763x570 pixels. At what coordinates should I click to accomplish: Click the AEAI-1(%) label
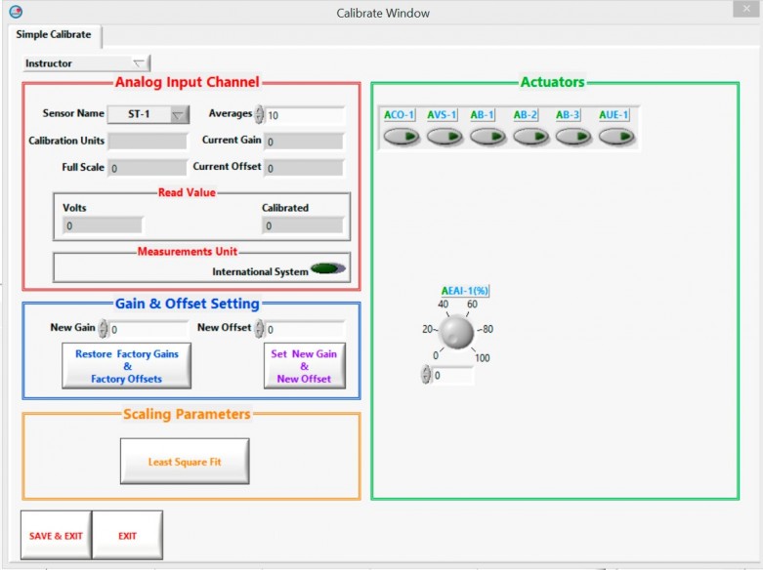tap(465, 290)
